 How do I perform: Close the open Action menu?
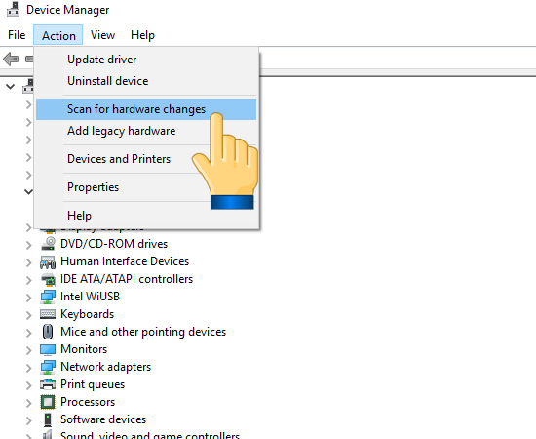[58, 35]
